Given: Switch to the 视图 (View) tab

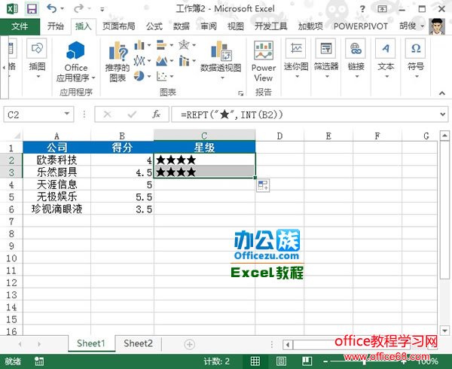Looking at the screenshot, I should tap(236, 26).
